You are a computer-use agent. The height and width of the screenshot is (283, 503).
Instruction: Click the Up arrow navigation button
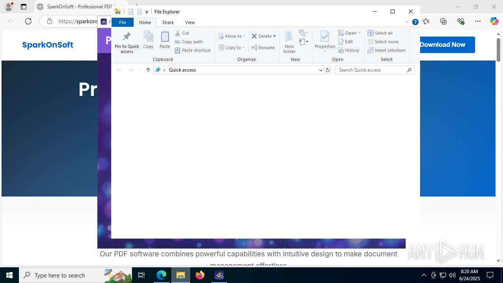[148, 70]
